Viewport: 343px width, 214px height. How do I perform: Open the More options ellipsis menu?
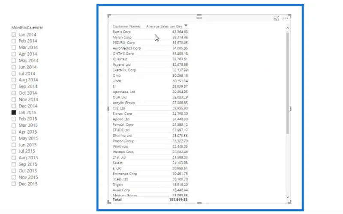285,18
